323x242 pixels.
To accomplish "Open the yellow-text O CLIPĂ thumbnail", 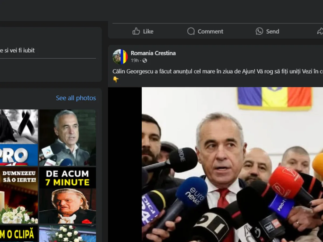I will coord(19,234).
